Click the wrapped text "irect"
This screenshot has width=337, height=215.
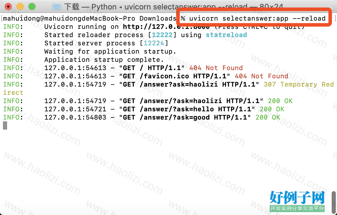[x=13, y=93]
